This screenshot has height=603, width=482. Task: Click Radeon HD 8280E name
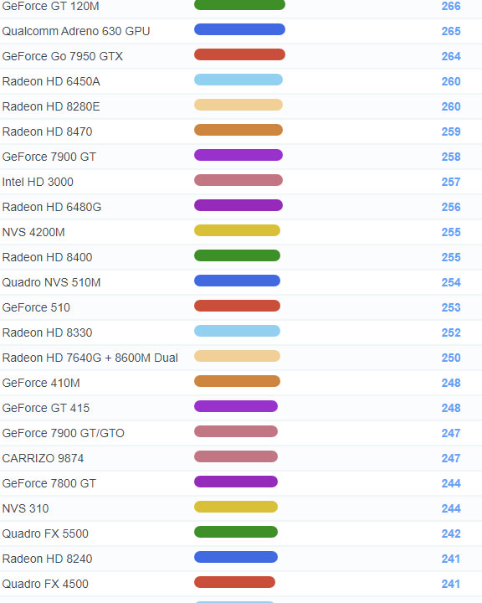[51, 106]
